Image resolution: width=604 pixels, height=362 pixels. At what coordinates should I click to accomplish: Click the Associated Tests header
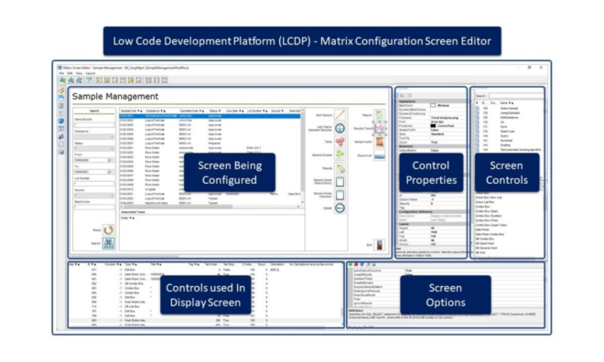[134, 212]
